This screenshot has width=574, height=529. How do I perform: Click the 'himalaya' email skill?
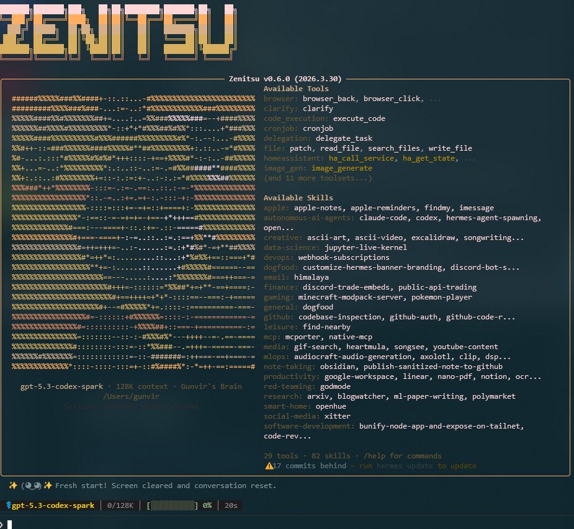[311, 277]
